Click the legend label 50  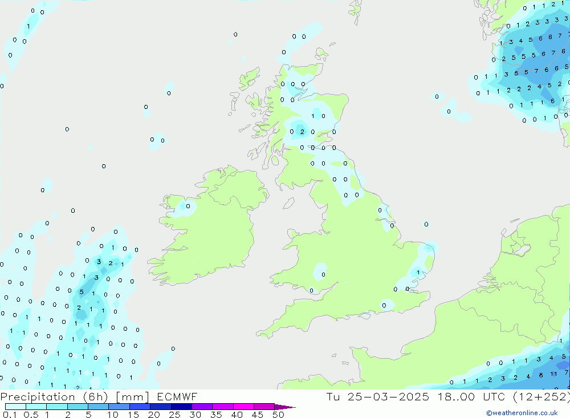click(x=279, y=415)
